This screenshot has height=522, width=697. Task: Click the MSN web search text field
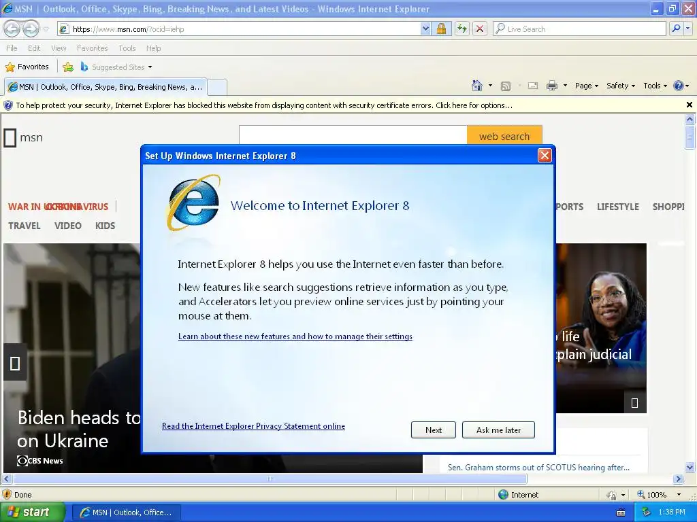point(353,135)
